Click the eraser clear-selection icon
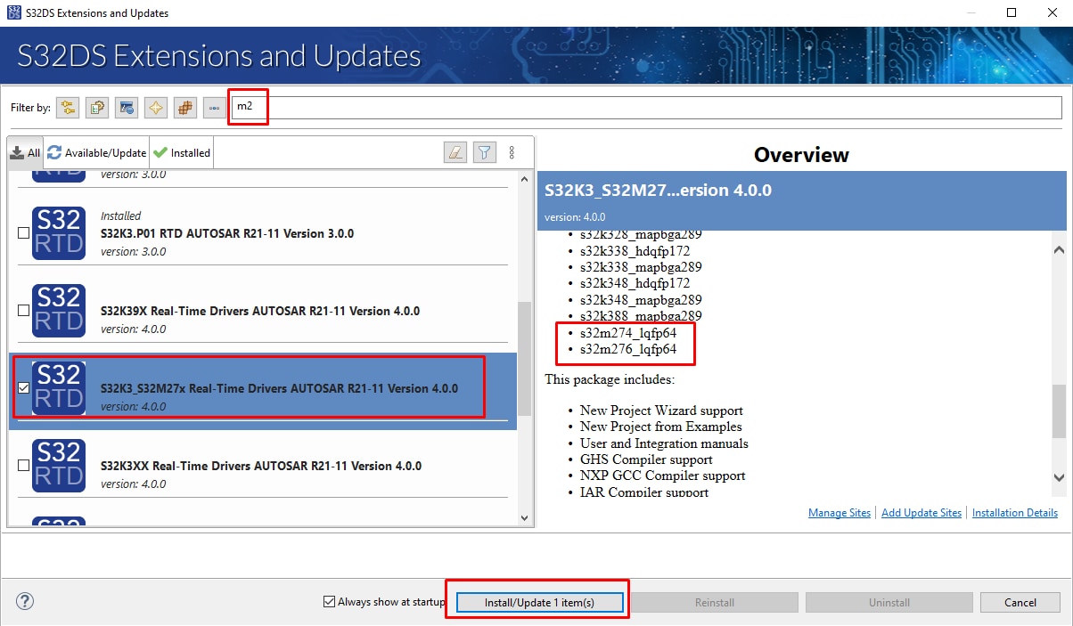1073x626 pixels. click(x=455, y=152)
